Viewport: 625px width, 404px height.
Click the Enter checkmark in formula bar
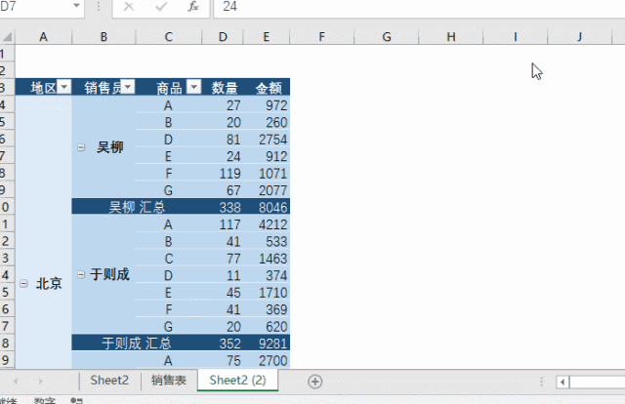click(x=161, y=7)
